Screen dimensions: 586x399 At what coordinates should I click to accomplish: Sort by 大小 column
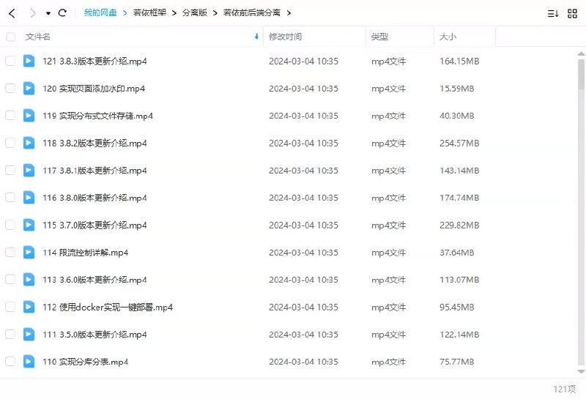[x=448, y=37]
